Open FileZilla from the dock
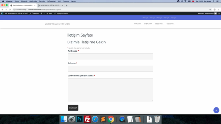This screenshot has height=124, width=221. [x=87, y=119]
